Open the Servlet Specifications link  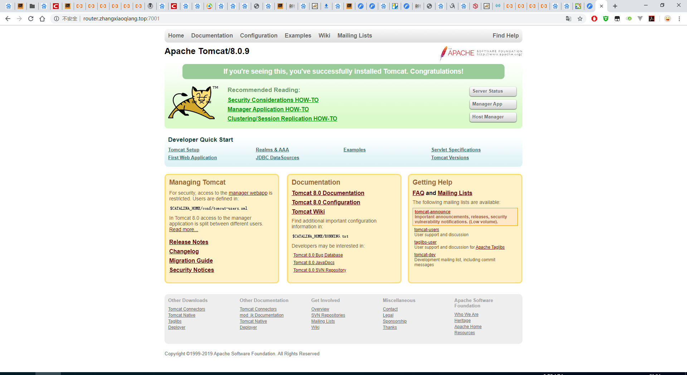456,150
